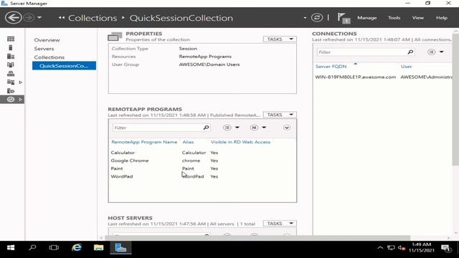The width and height of the screenshot is (459, 258).
Task: Open the Windows Start menu
Action: (x=11, y=248)
